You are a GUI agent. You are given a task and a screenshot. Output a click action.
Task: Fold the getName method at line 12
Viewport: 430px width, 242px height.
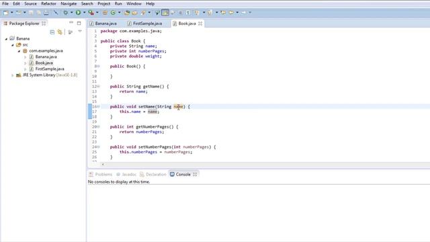(99, 87)
